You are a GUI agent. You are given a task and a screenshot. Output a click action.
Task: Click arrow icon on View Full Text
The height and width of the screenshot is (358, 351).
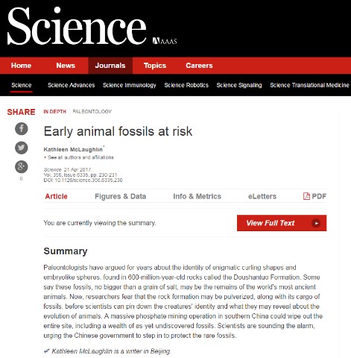[316, 223]
